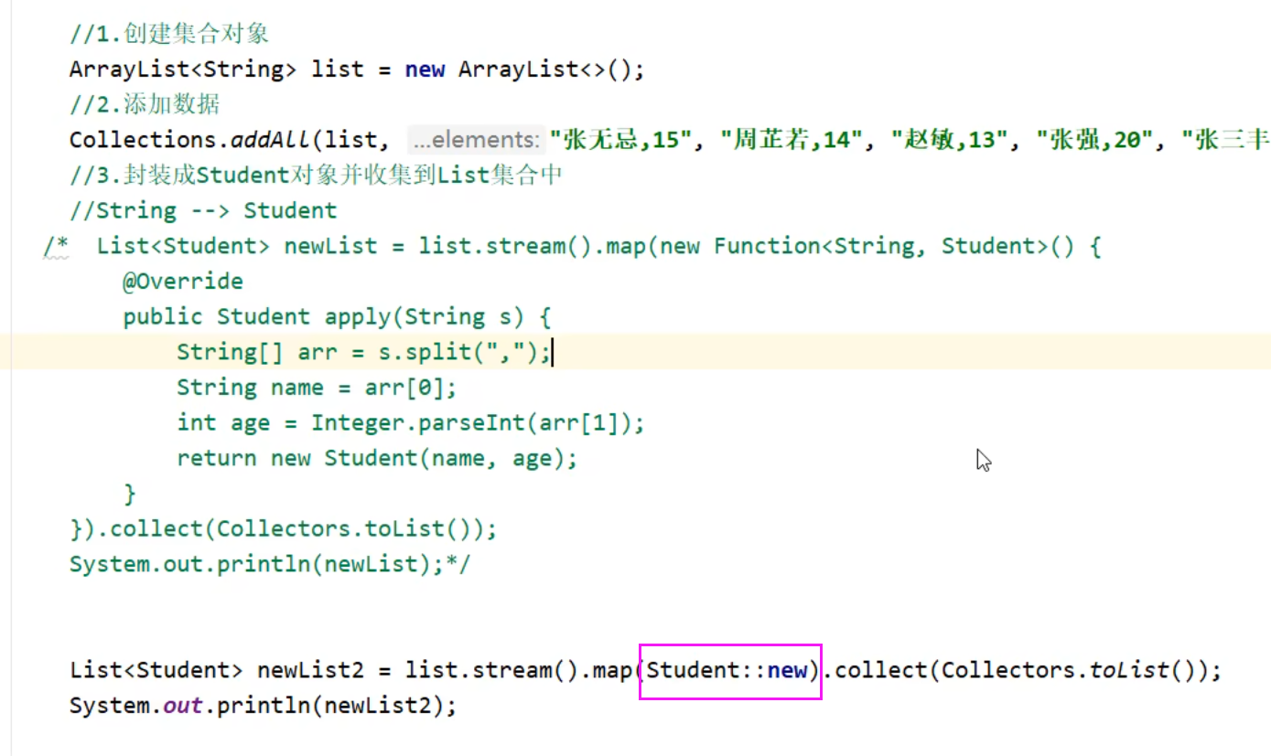This screenshot has height=756, width=1271.
Task: Click the "...elements:" parameter hint
Action: pyautogui.click(x=475, y=140)
